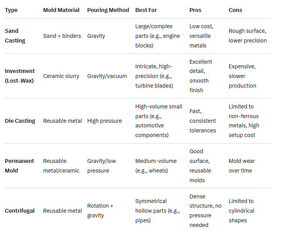The height and width of the screenshot is (237, 281).
Task: Click the High pressure pouring method cell
Action: [105, 121]
